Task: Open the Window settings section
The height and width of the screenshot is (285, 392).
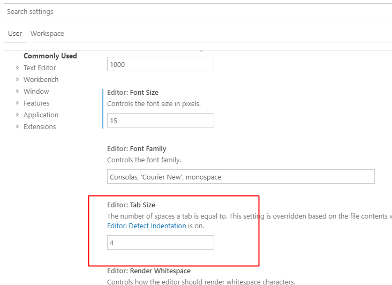Action: tap(36, 91)
